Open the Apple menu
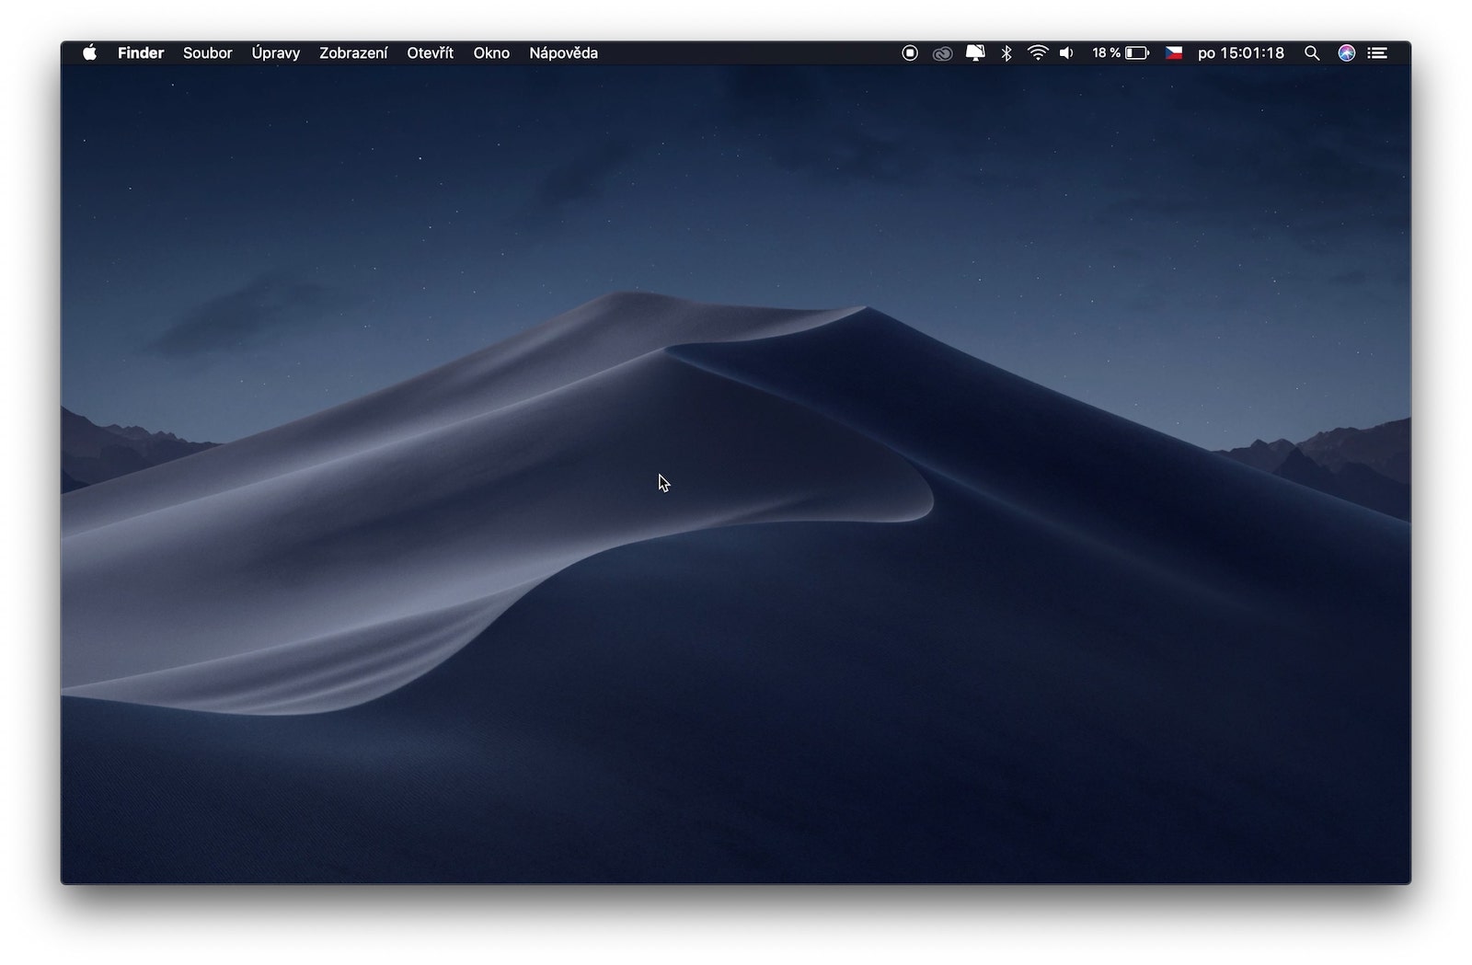Screen dimensions: 1472x965 click(x=89, y=53)
